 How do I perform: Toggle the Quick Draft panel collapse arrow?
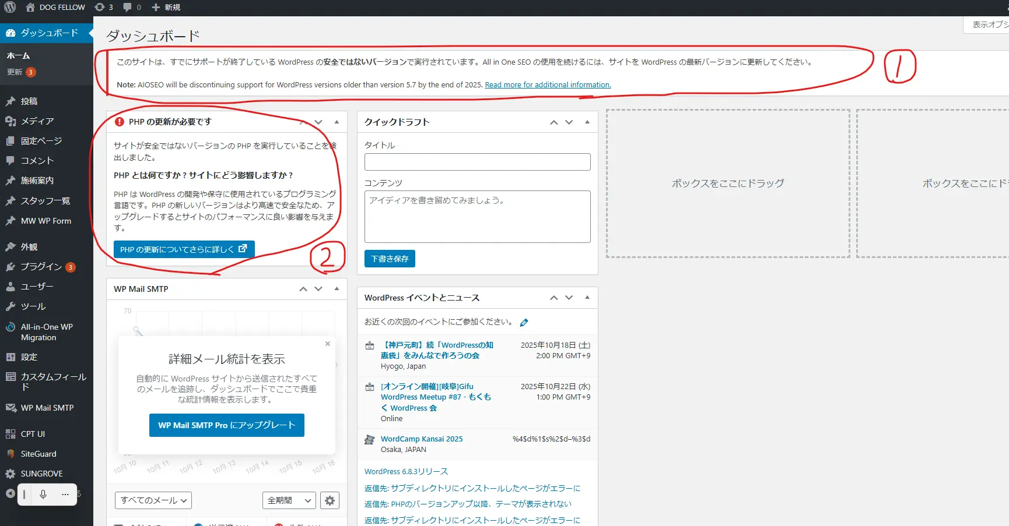tap(587, 122)
